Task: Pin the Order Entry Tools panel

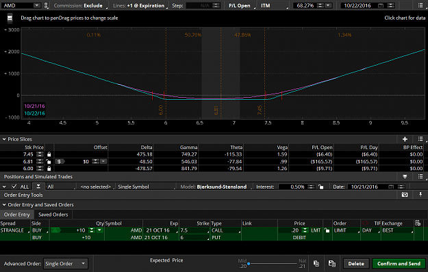Action: point(420,194)
